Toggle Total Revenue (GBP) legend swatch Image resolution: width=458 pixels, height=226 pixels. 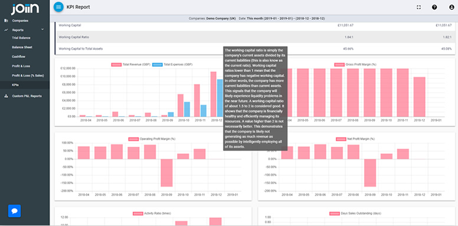(116, 64)
